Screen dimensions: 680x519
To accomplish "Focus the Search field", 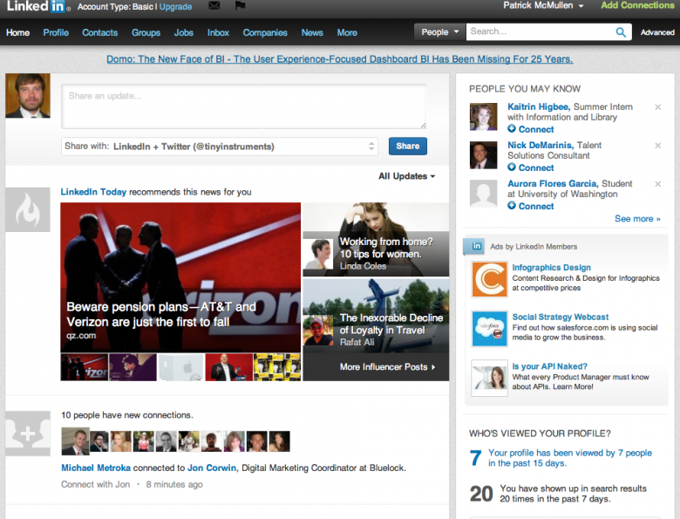I will [x=541, y=31].
